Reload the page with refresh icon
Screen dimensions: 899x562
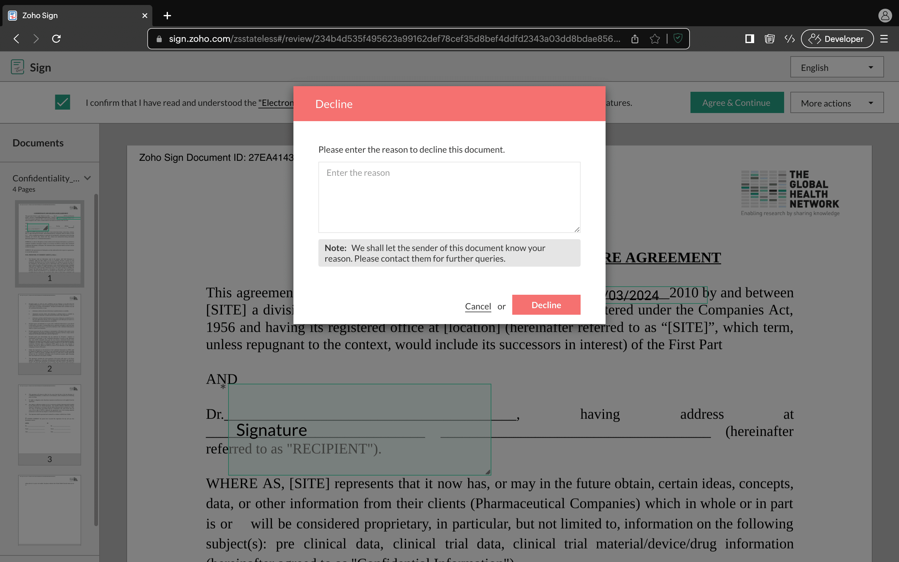pos(56,39)
